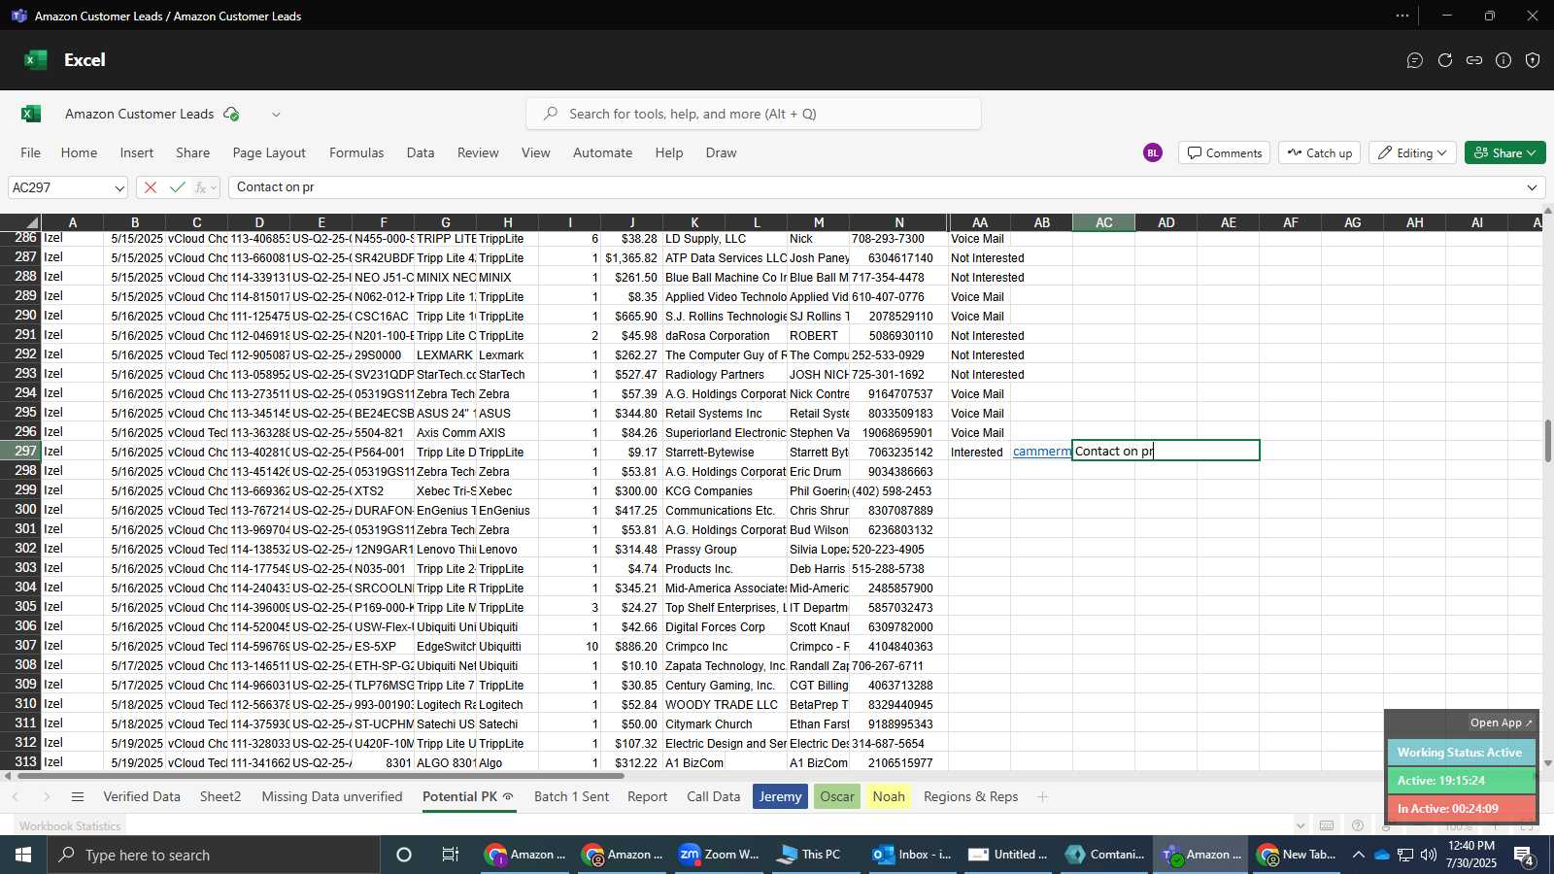1554x874 pixels.
Task: Select row header 300
Action: point(20,510)
